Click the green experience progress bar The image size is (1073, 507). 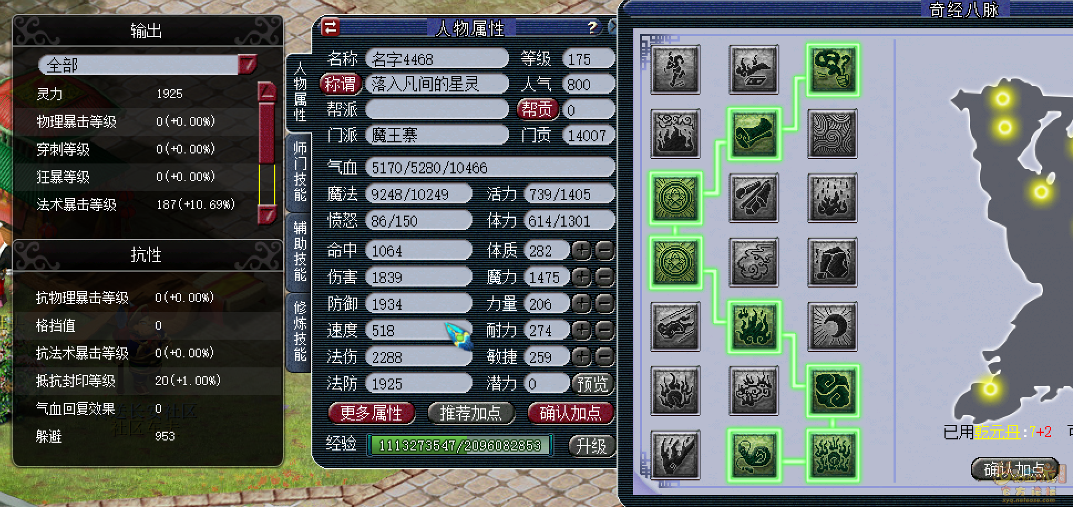click(x=460, y=445)
